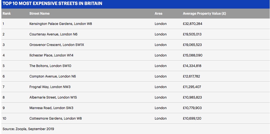Click Frognal Way, London NW3

coord(50,87)
